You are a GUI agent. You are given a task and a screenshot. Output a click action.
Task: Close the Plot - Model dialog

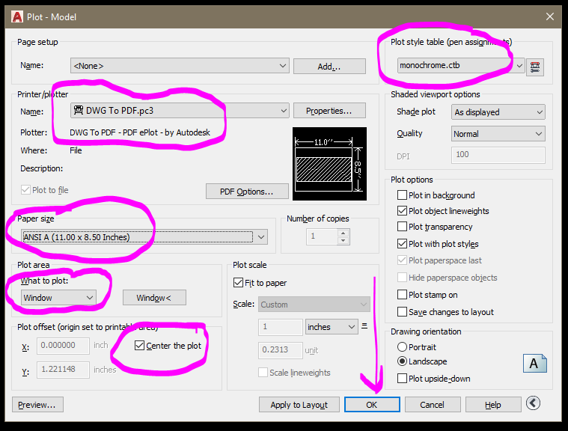point(550,16)
